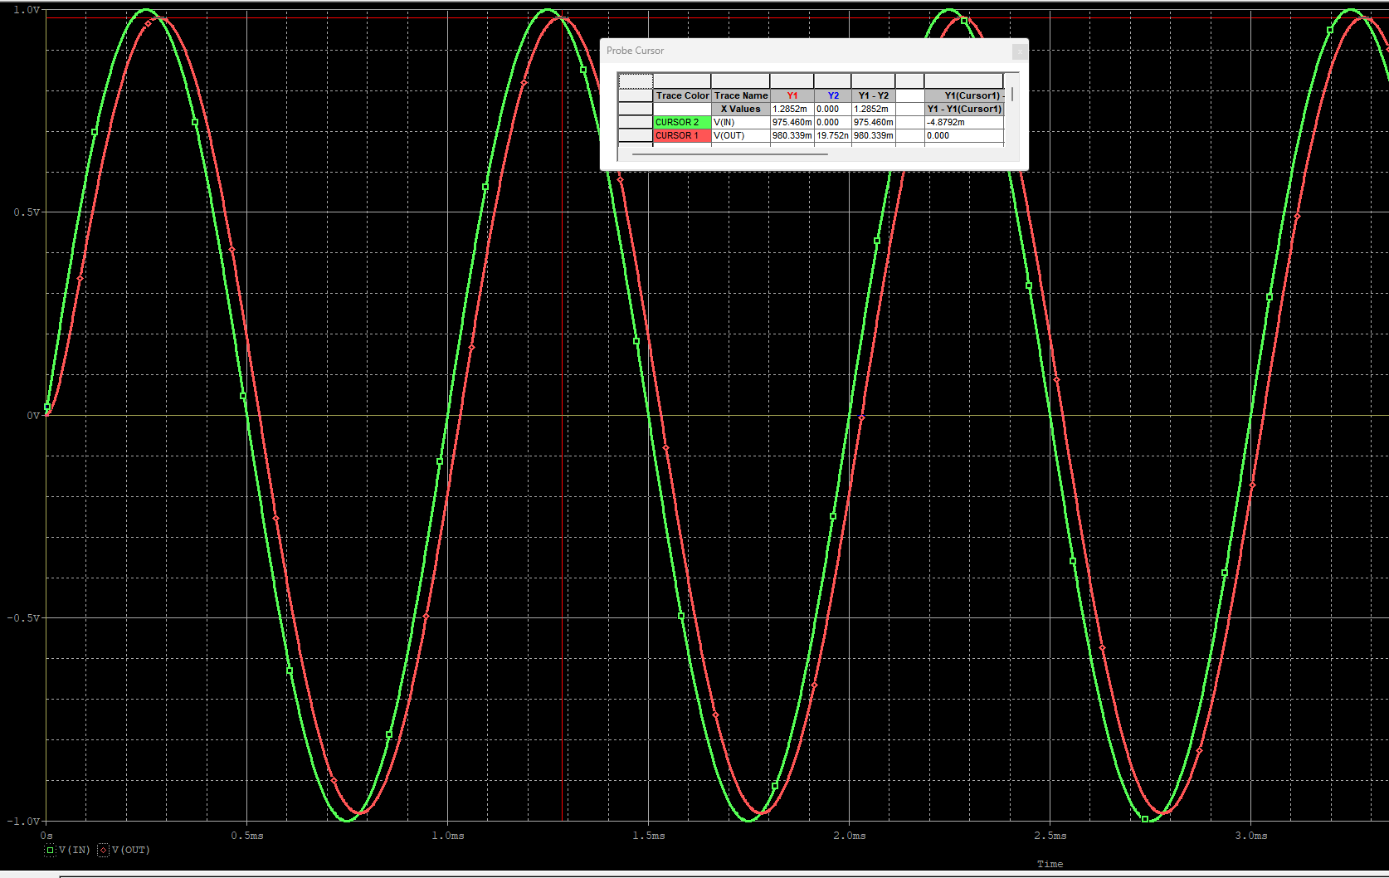The height and width of the screenshot is (878, 1389).
Task: Click V(OUT) Y2 value 19.752n cell
Action: 833,135
